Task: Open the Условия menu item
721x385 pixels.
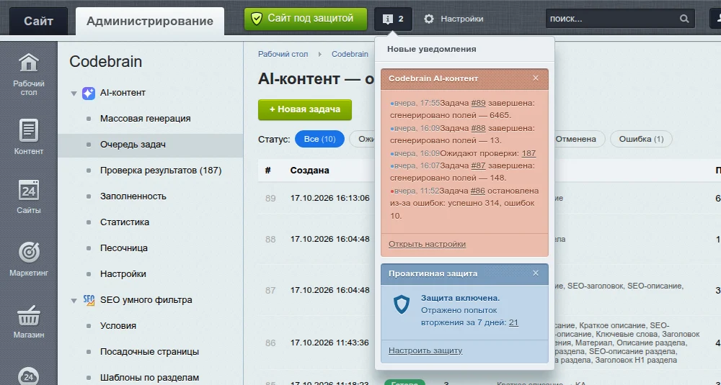Action: 118,326
